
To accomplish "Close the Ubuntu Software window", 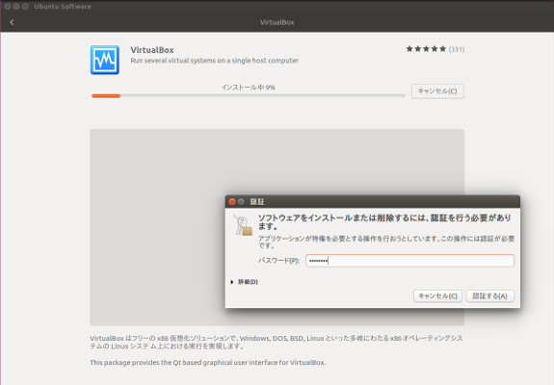I will [8, 7].
